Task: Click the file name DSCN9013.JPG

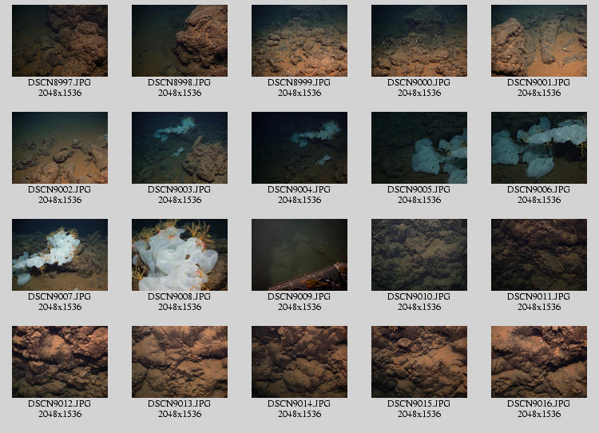Action: pos(180,403)
